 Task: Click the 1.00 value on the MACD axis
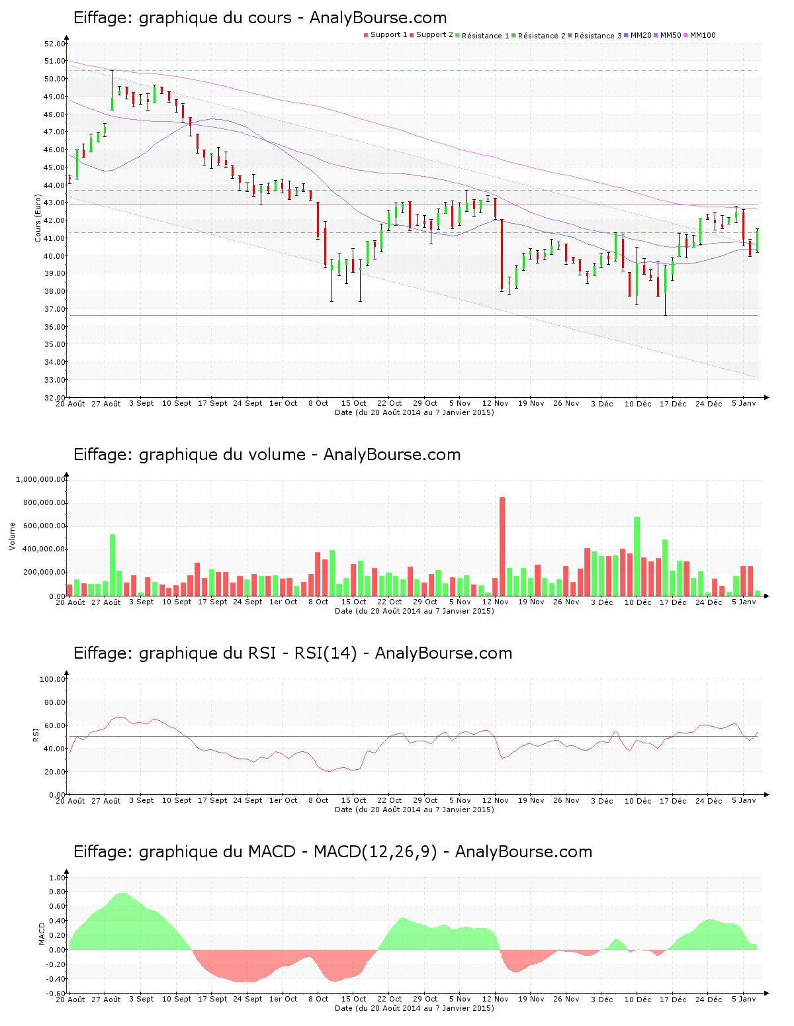point(58,878)
